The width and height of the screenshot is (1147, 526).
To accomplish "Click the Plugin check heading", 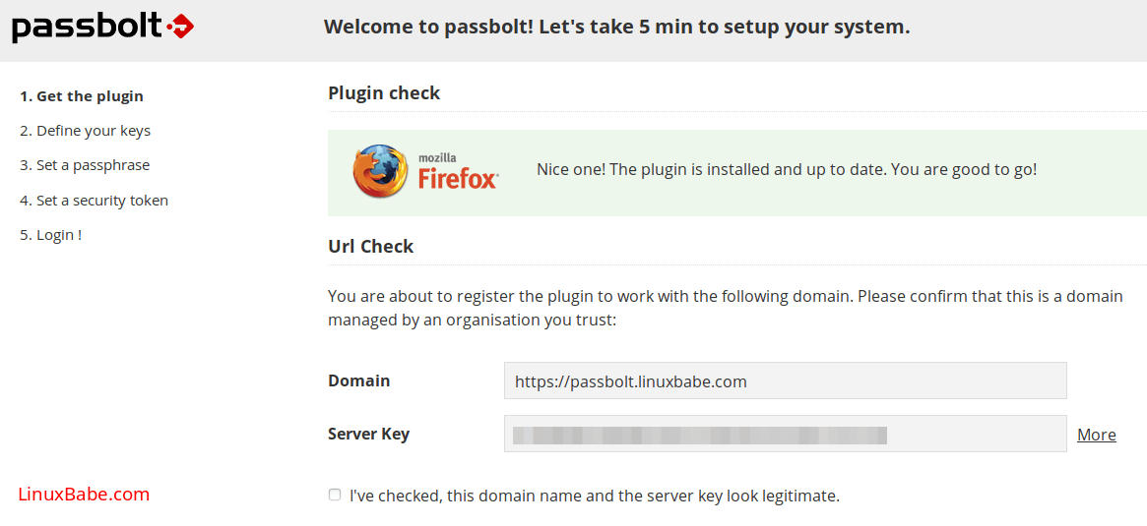I will tap(384, 93).
